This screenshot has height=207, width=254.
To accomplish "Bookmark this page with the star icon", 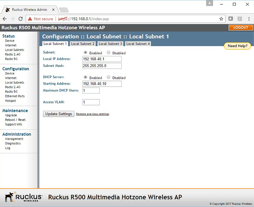I will pos(221,19).
